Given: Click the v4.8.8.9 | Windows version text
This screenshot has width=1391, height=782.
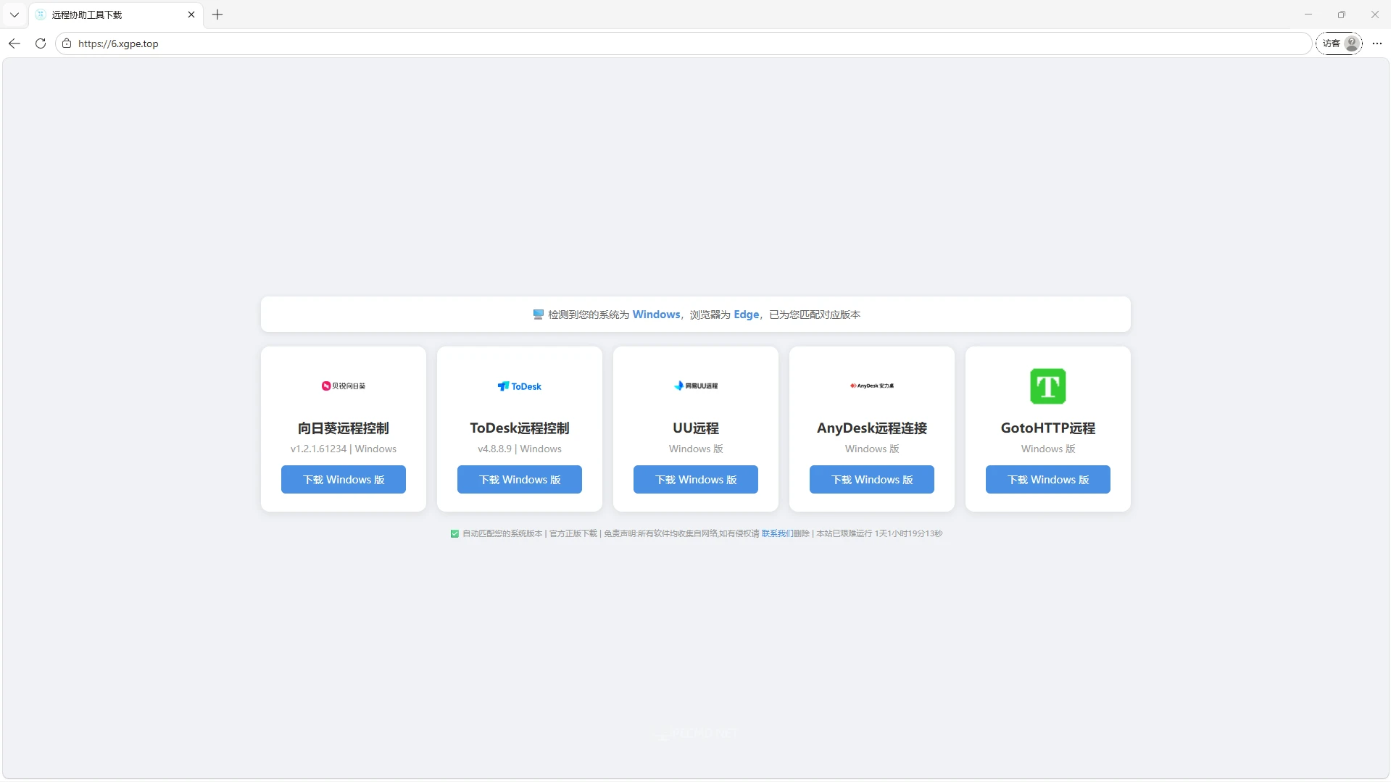Looking at the screenshot, I should pos(520,449).
